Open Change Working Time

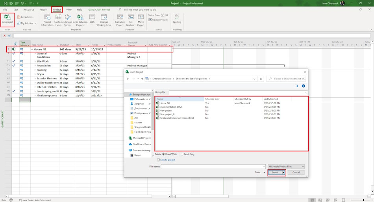click(104, 20)
